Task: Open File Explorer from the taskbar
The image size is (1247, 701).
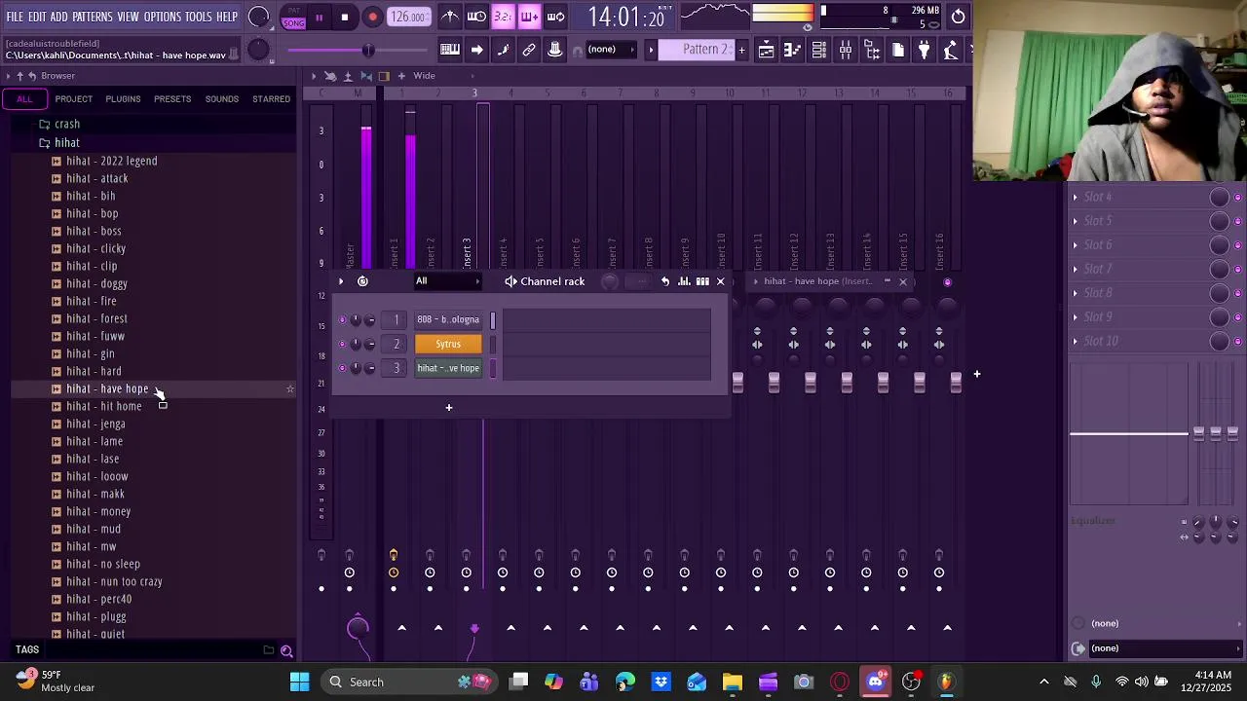Action: 733,682
